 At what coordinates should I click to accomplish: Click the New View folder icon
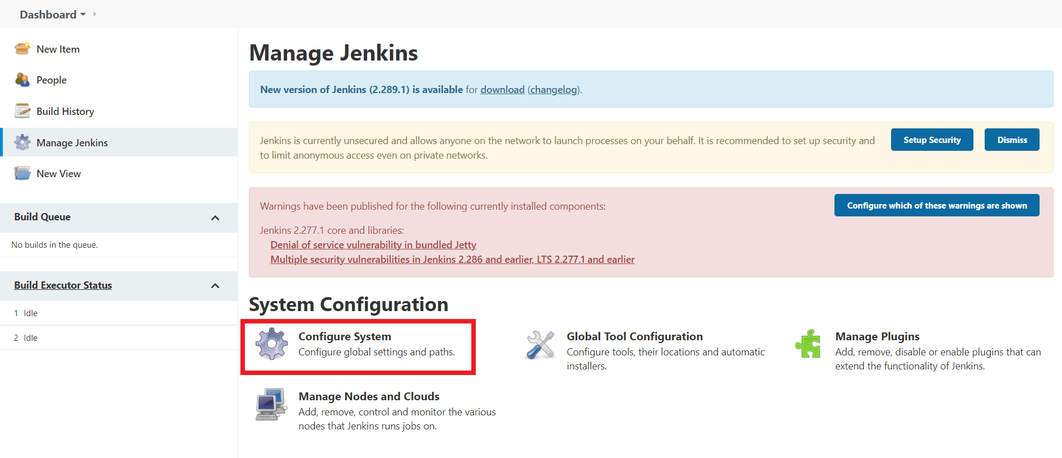22,173
